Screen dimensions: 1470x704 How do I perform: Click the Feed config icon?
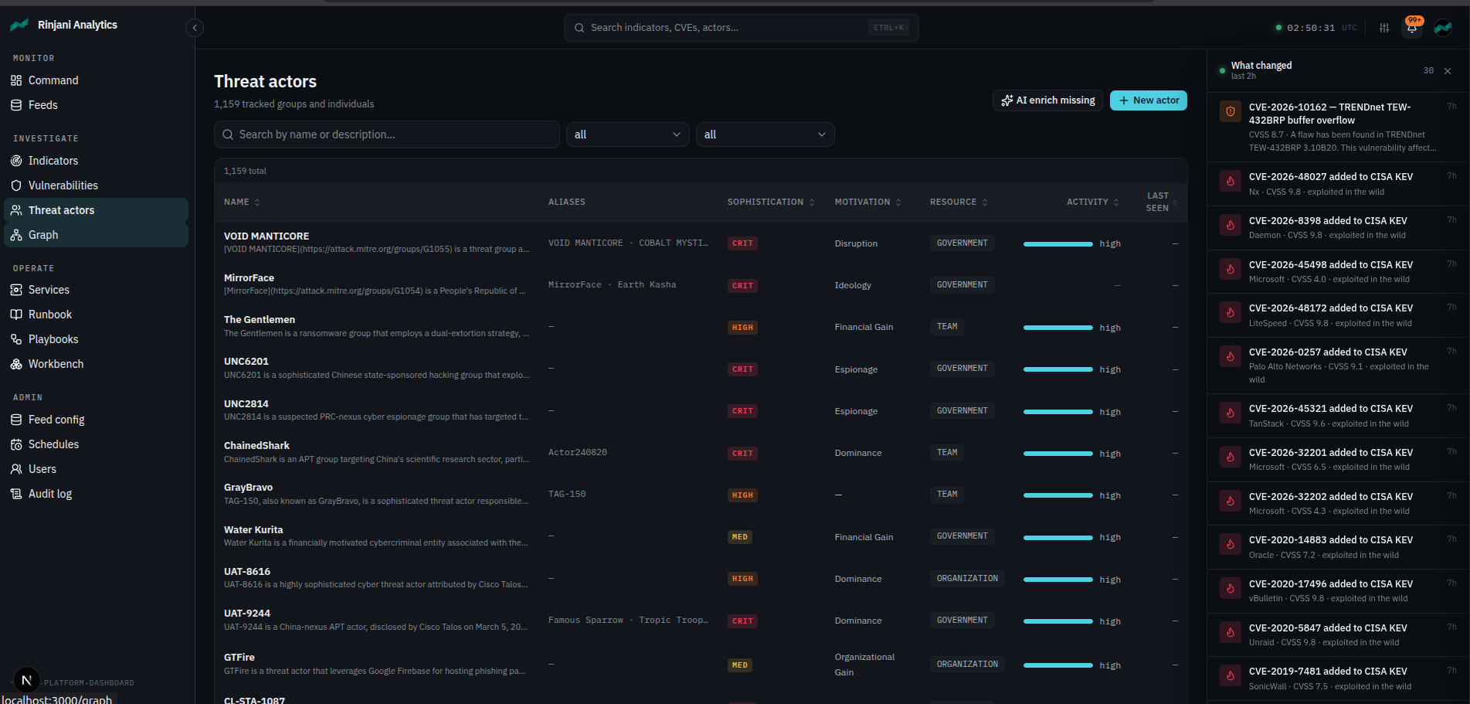(16, 420)
